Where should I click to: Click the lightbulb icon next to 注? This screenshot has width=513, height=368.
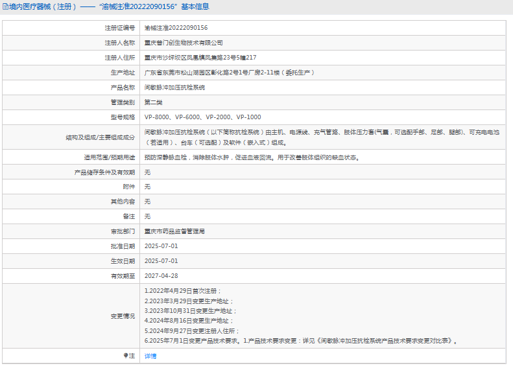[126, 356]
